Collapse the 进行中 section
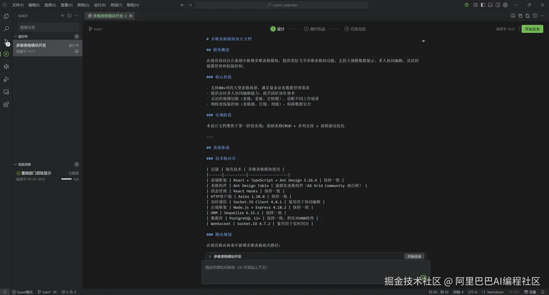Image resolution: width=549 pixels, height=295 pixels. [16, 37]
